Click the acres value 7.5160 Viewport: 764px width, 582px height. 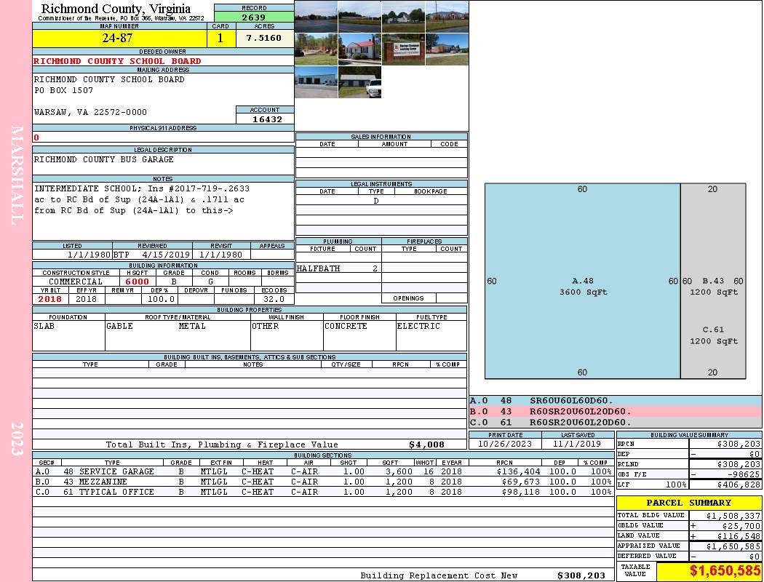click(263, 39)
